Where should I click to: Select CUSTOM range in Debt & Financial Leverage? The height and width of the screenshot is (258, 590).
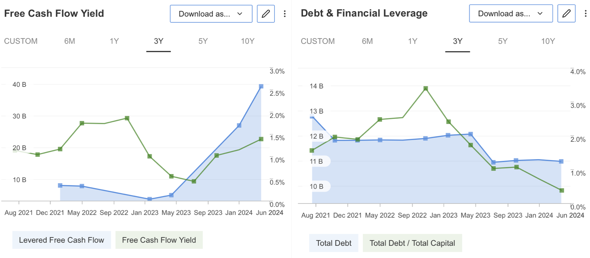(x=318, y=41)
